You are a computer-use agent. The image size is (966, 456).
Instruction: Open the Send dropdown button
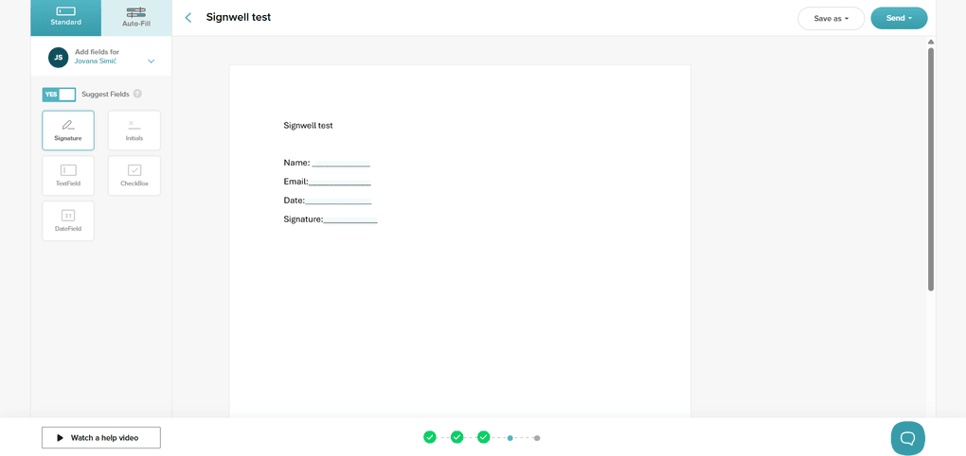pyautogui.click(x=899, y=18)
